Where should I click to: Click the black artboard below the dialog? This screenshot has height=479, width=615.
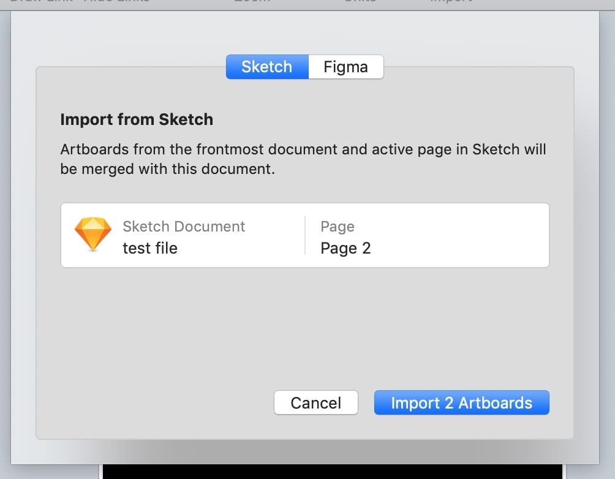click(331, 472)
